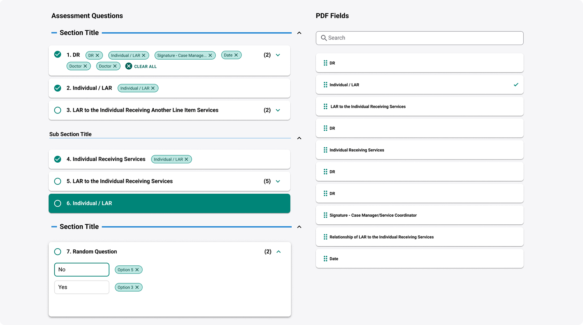Click the CLEAR ALL button
This screenshot has height=325, width=583.
tap(141, 66)
